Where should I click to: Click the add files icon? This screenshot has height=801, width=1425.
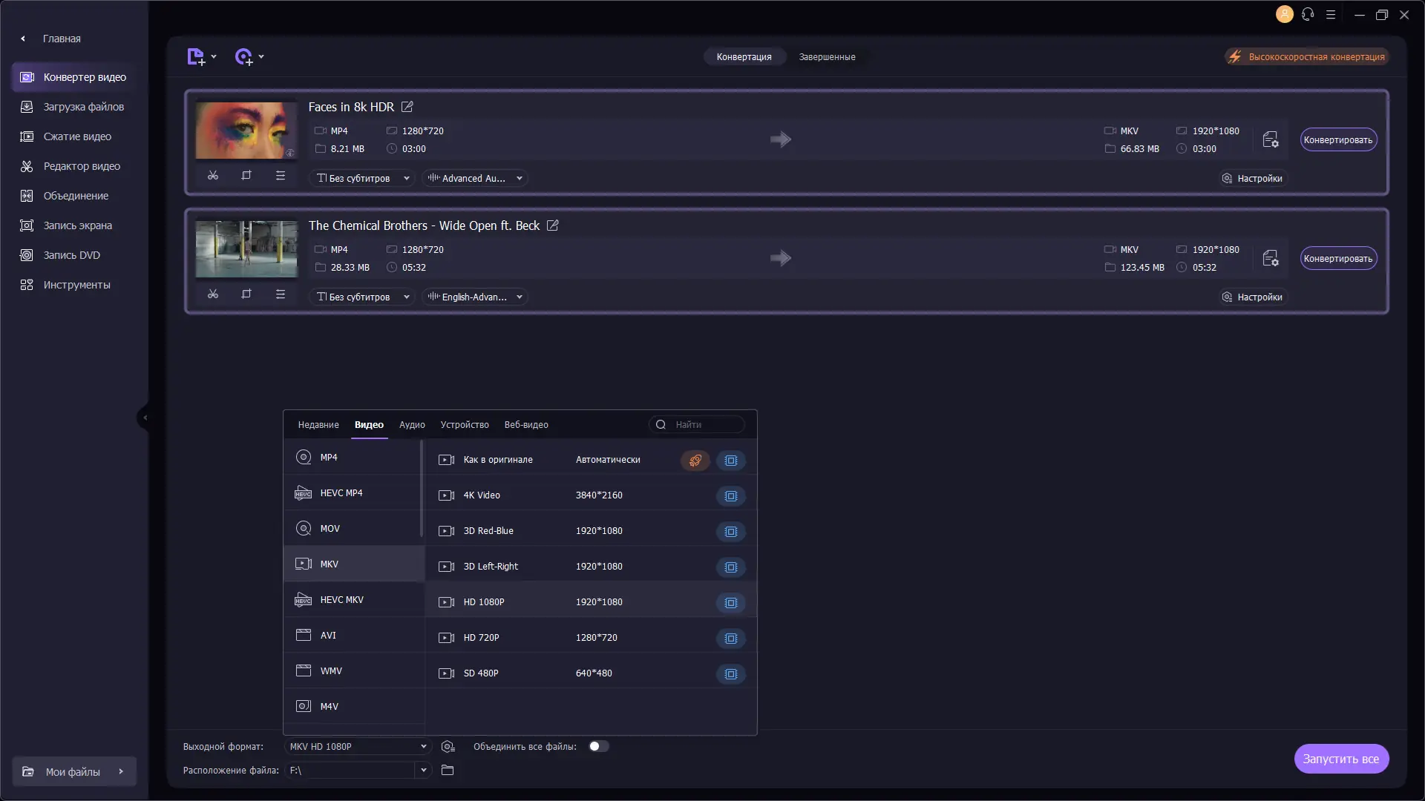tap(196, 57)
